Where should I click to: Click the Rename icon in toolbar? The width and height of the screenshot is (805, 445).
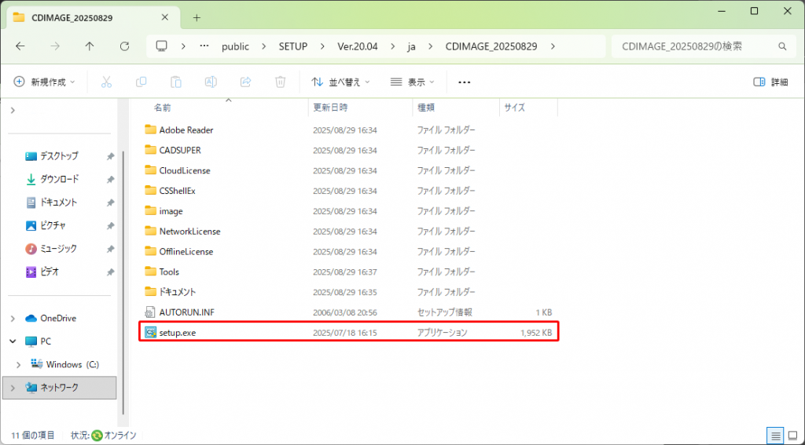pos(211,82)
